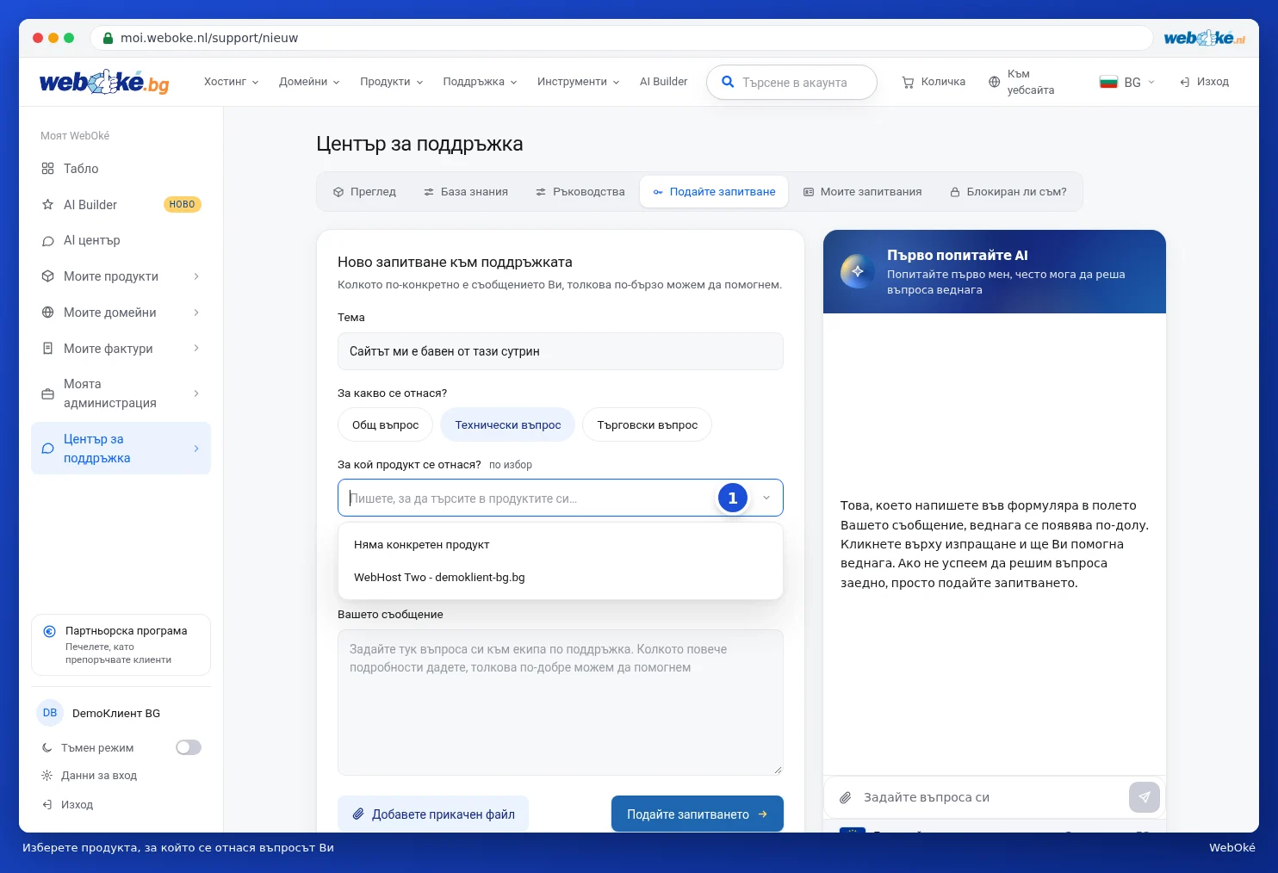Screen dimensions: 1278x873
Task: Open the Партньорска програма card
Action: (x=121, y=645)
